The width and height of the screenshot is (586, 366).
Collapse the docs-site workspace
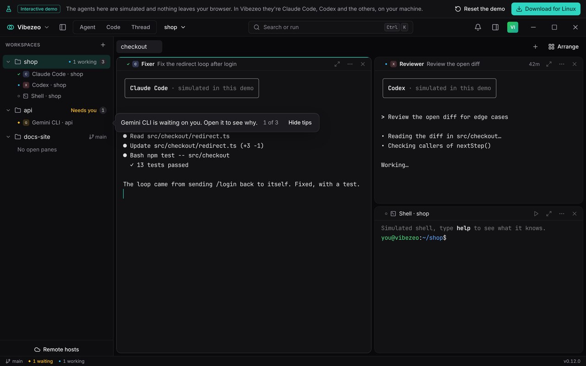click(x=8, y=137)
